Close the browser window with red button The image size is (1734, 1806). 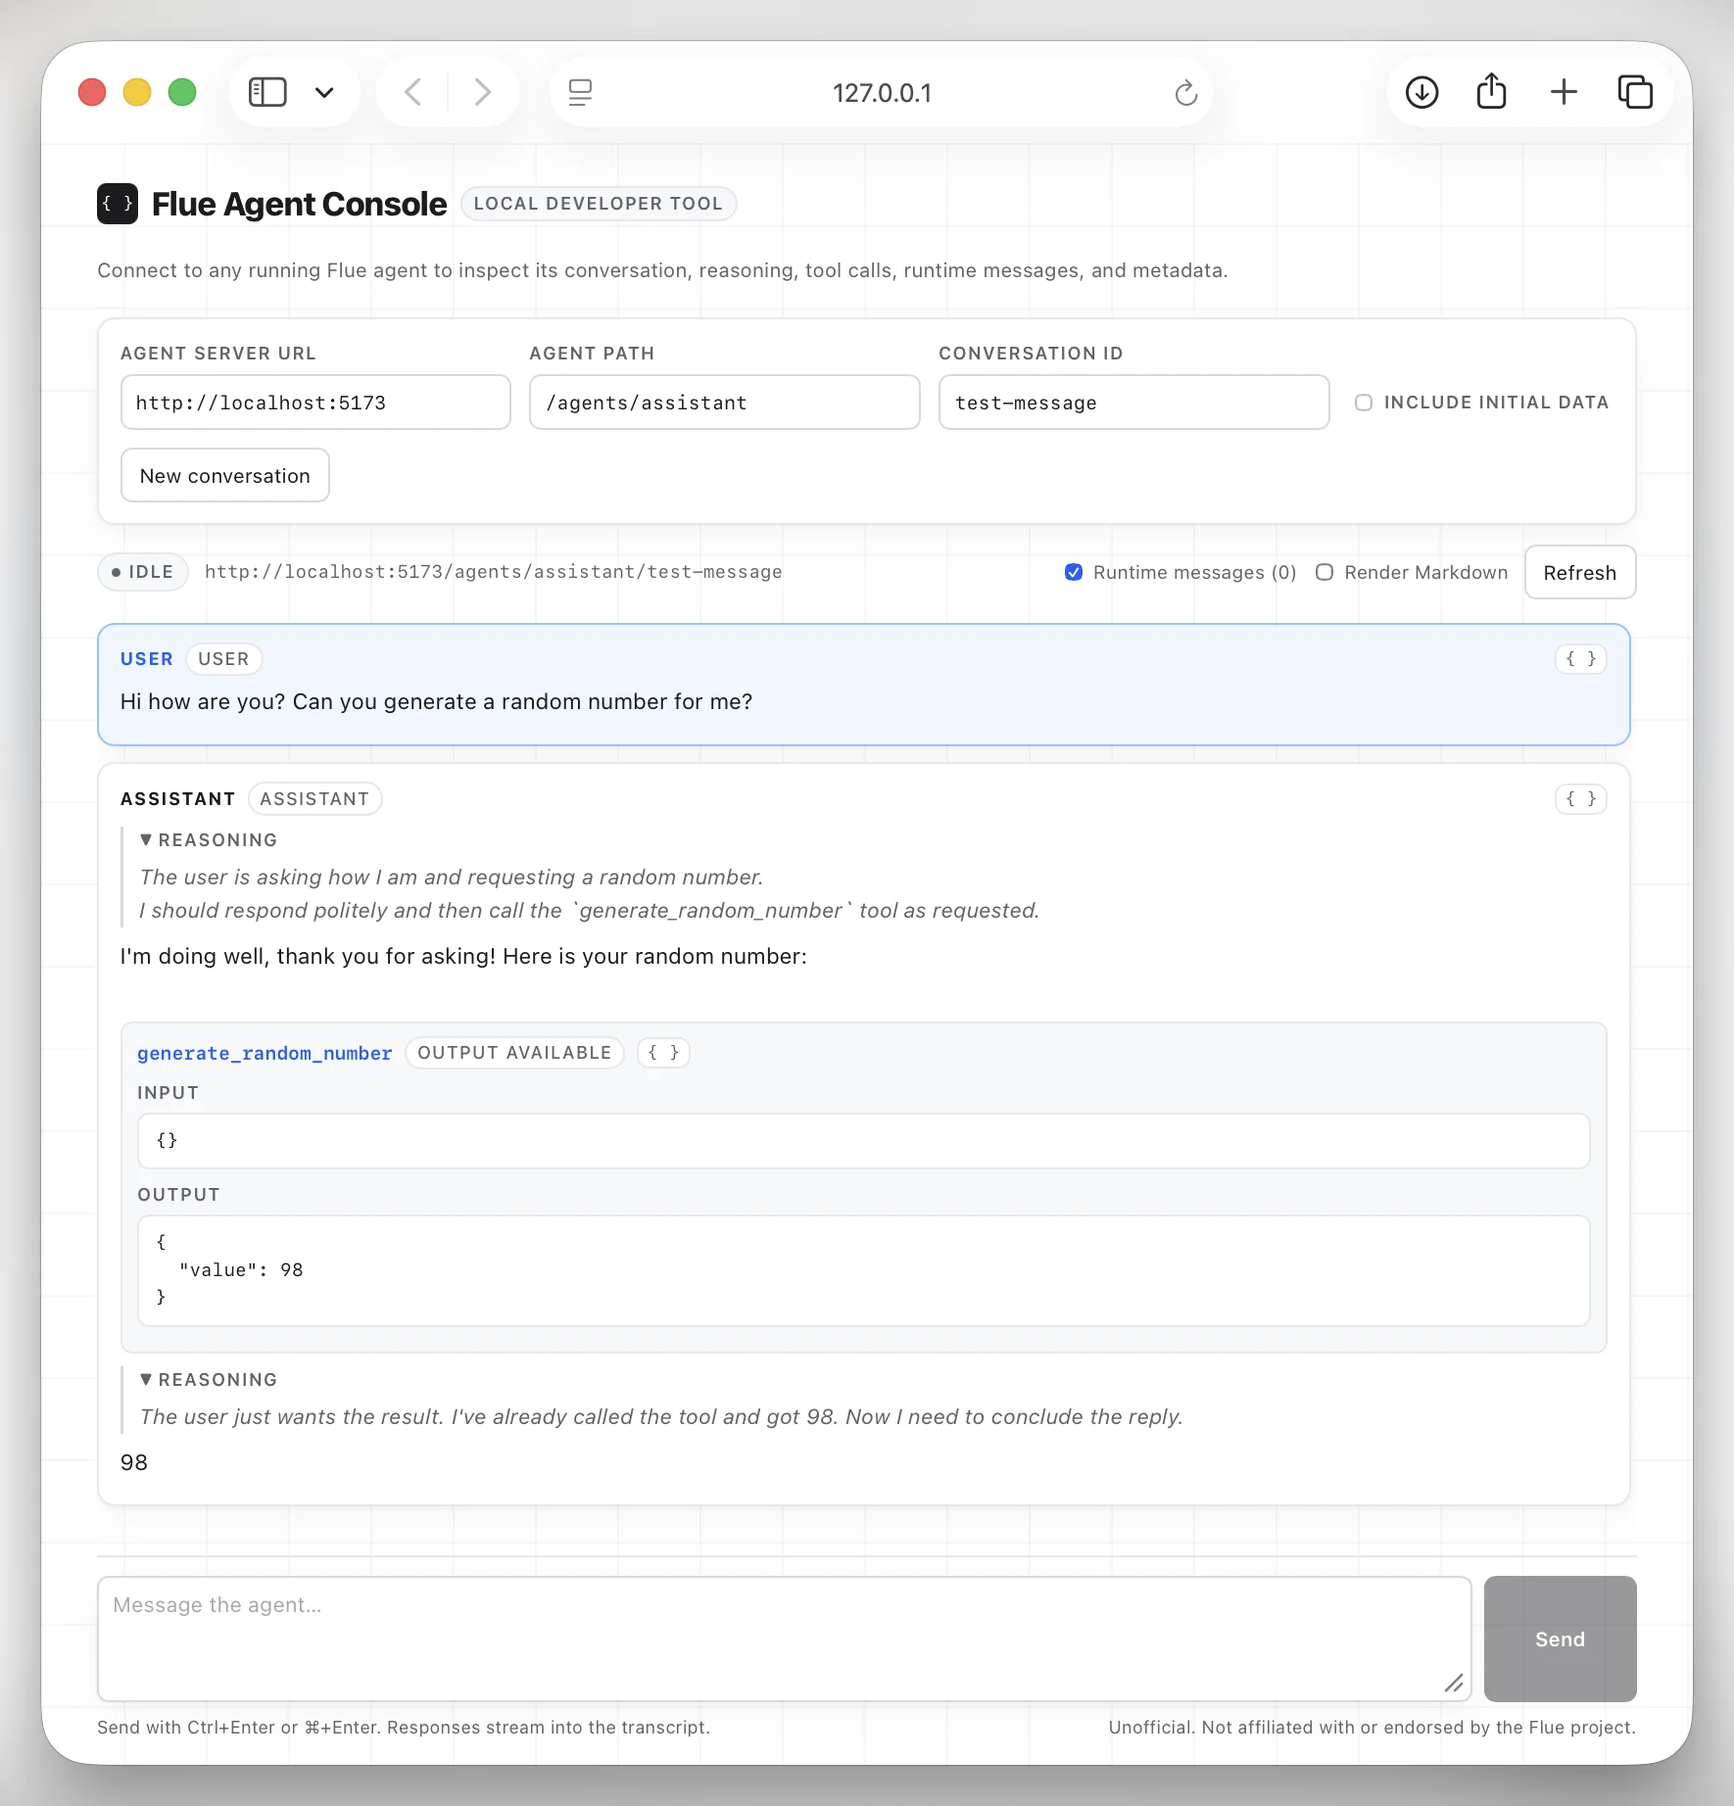click(x=92, y=92)
